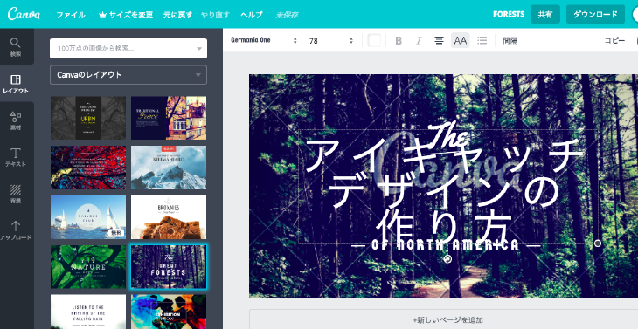The width and height of the screenshot is (638, 329).
Task: Select the Exhibition colorful layout thumbnail
Action: tap(169, 312)
